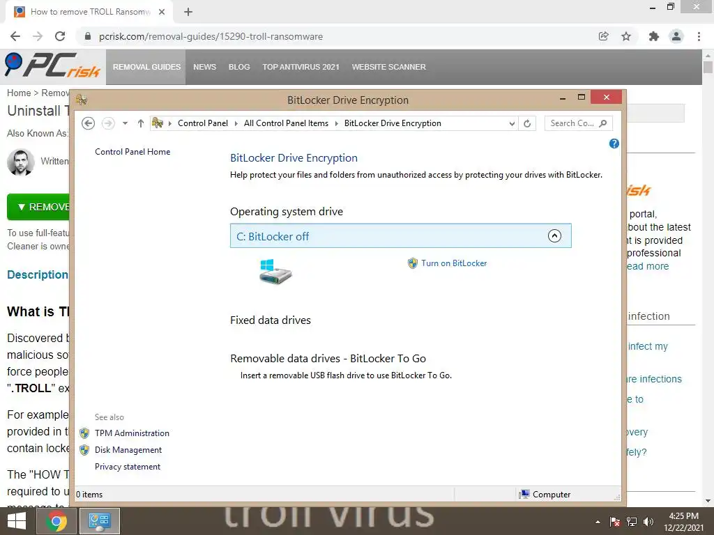Open Chrome profile avatar icon
The width and height of the screenshot is (714, 535).
[x=676, y=36]
